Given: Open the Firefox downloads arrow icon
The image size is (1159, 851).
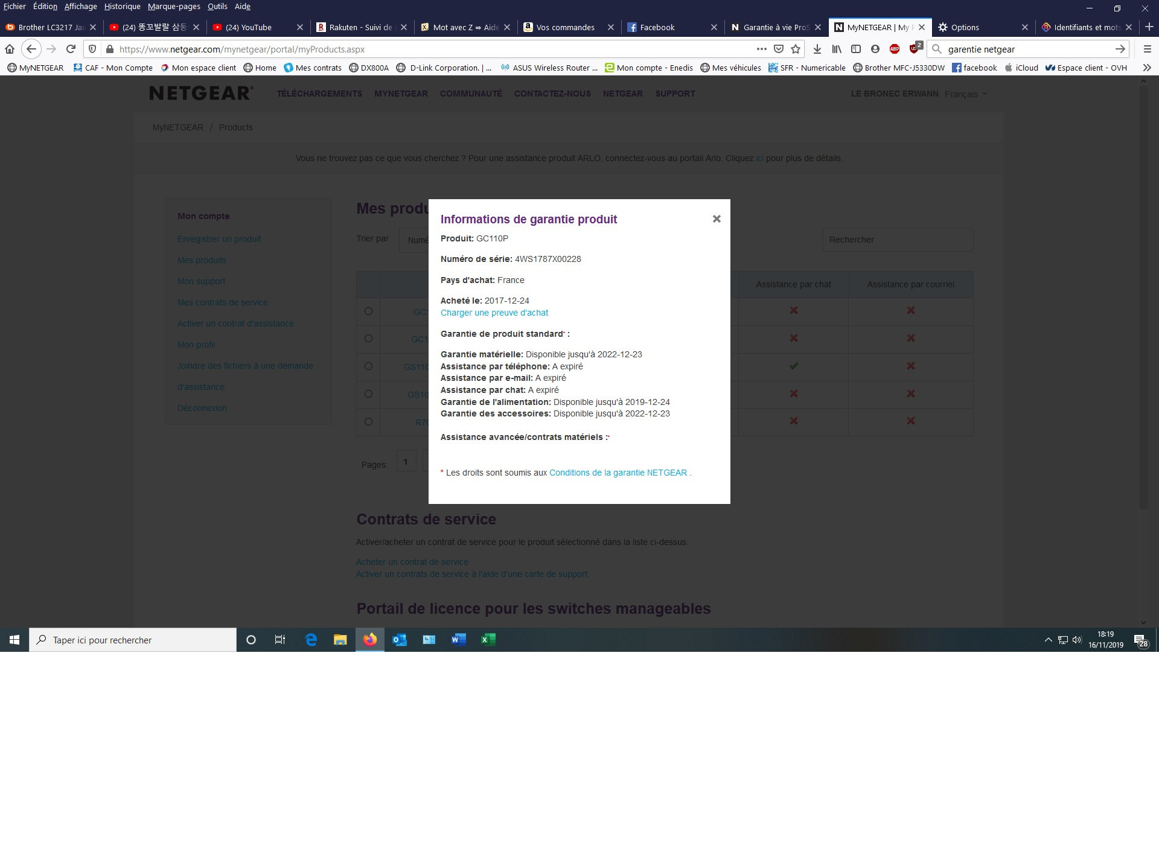Looking at the screenshot, I should 817,49.
